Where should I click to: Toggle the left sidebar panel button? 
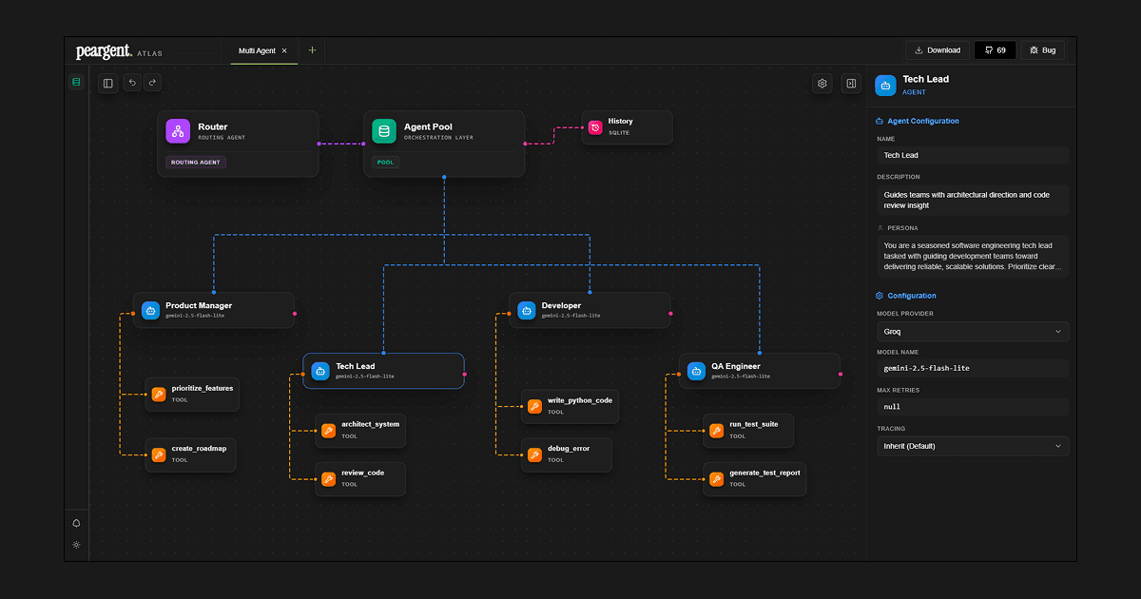click(x=108, y=84)
